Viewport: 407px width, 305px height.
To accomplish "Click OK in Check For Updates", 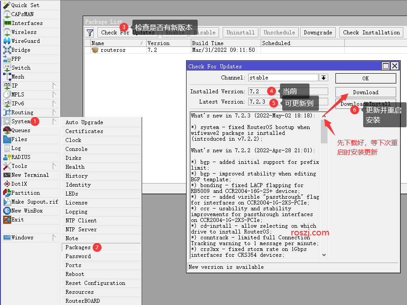I will [365, 78].
